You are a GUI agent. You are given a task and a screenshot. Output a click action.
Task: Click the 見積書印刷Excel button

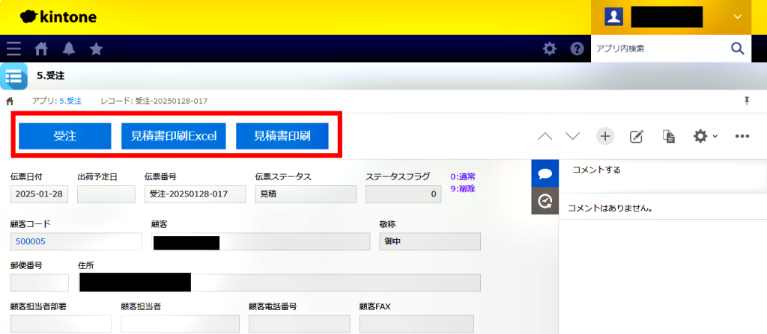[174, 136]
